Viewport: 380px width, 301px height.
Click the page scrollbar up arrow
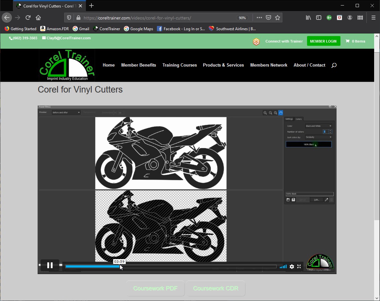coord(377,36)
